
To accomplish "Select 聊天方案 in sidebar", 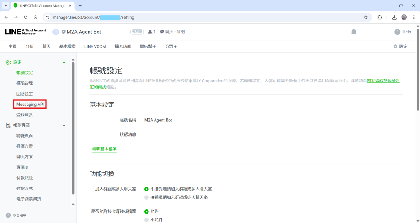I will pos(25,157).
